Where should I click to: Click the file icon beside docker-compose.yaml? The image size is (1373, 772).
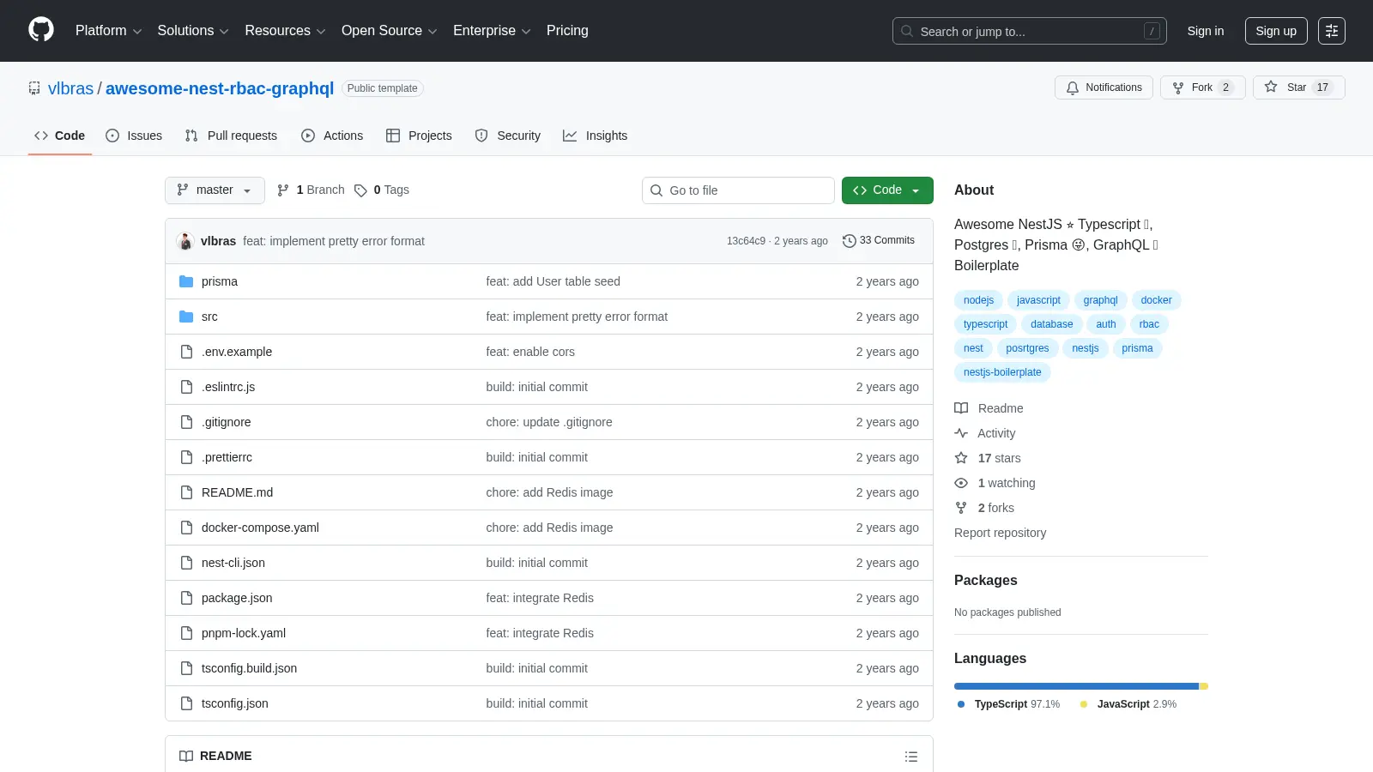tap(186, 528)
